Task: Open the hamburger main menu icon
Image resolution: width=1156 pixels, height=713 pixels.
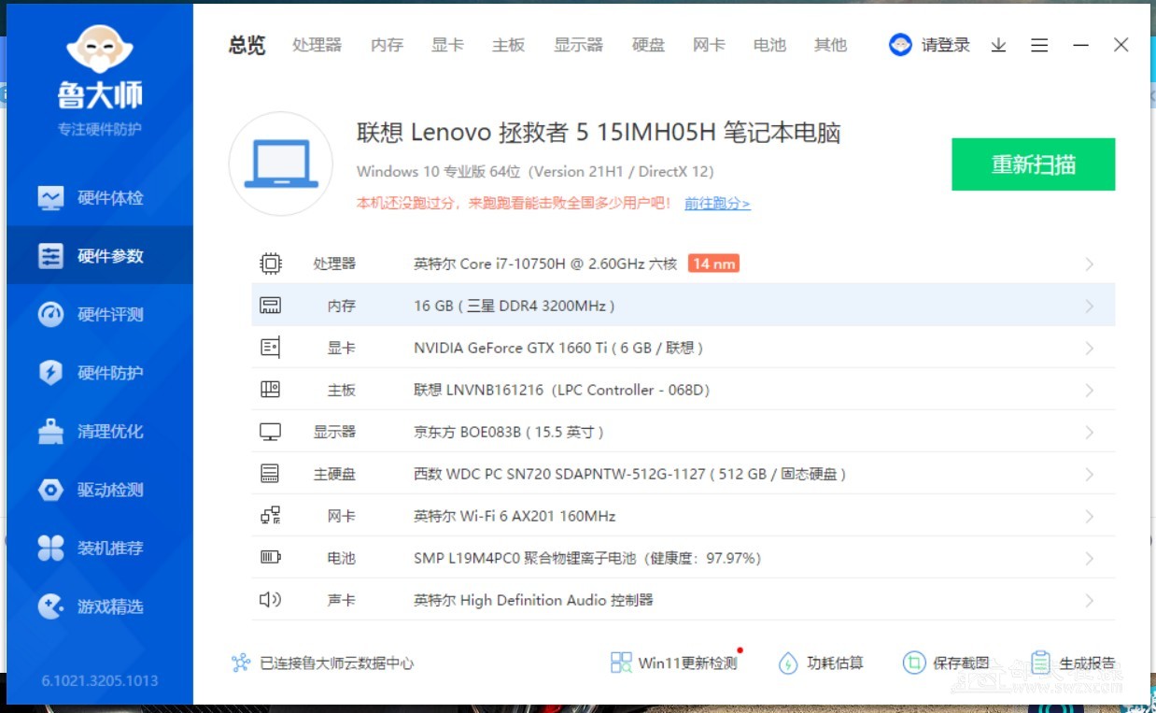Action: tap(1039, 45)
